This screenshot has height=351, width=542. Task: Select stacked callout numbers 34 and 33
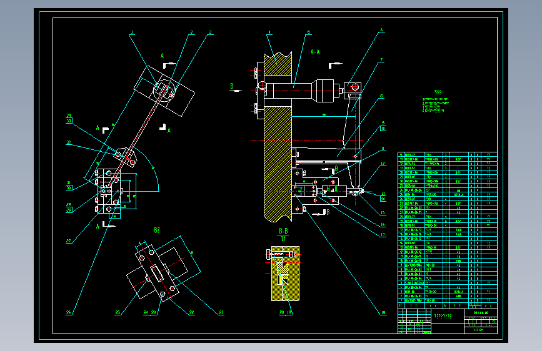[68, 119]
